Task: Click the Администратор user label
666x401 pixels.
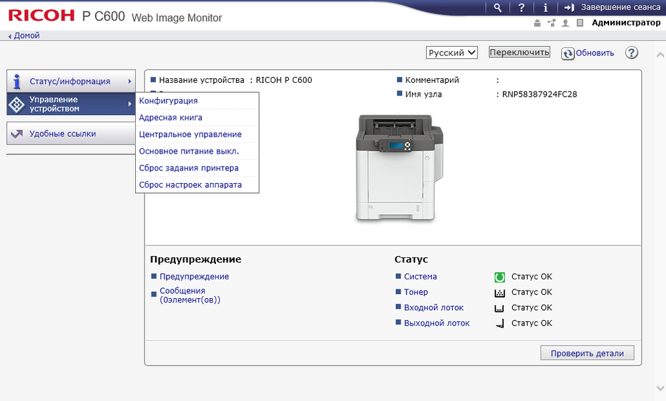Action: tap(626, 23)
